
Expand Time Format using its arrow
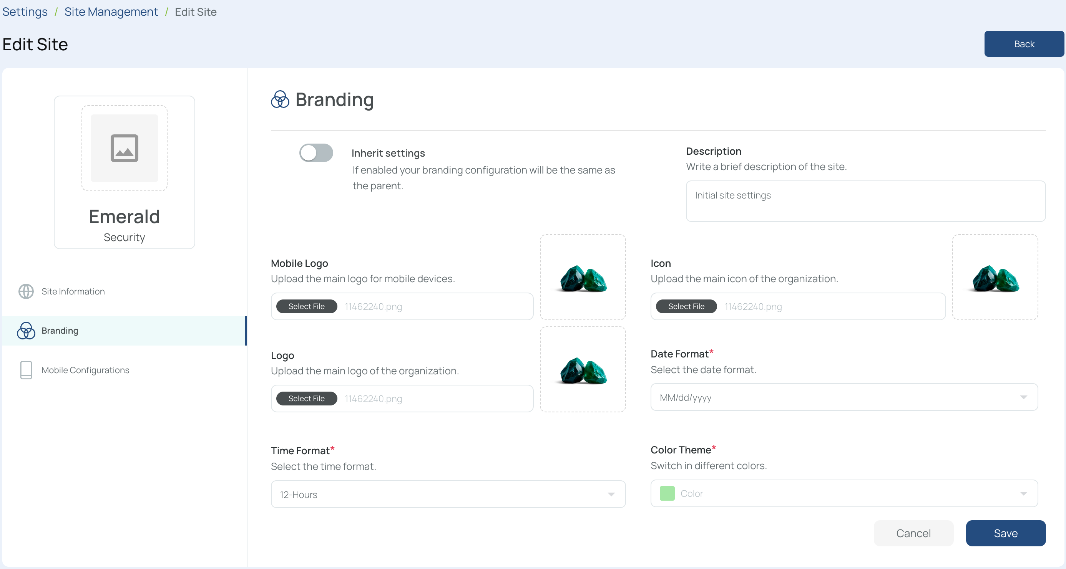point(611,494)
